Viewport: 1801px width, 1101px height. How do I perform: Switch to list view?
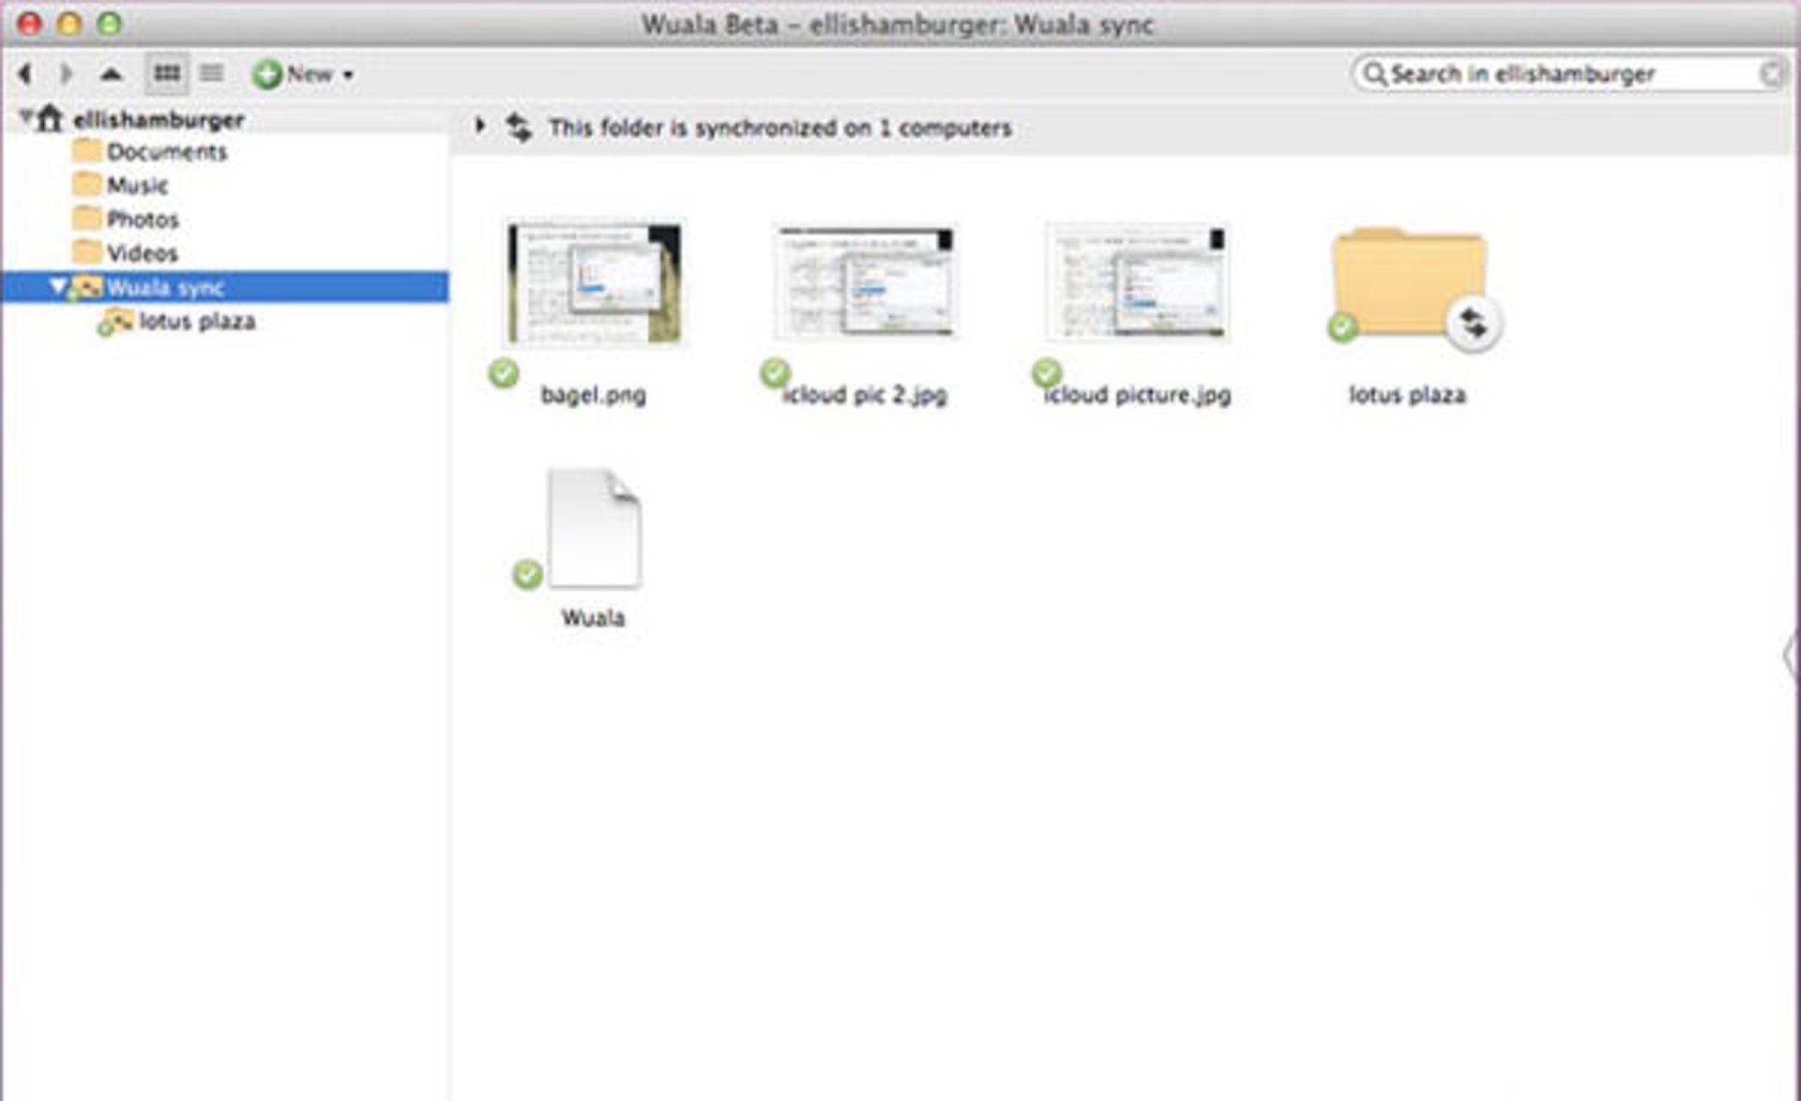(x=212, y=73)
